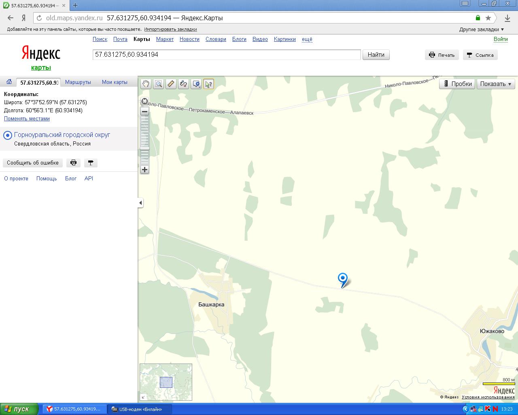This screenshot has height=415, width=518.
Task: Toggle the Пробки traffic layer
Action: [x=457, y=84]
